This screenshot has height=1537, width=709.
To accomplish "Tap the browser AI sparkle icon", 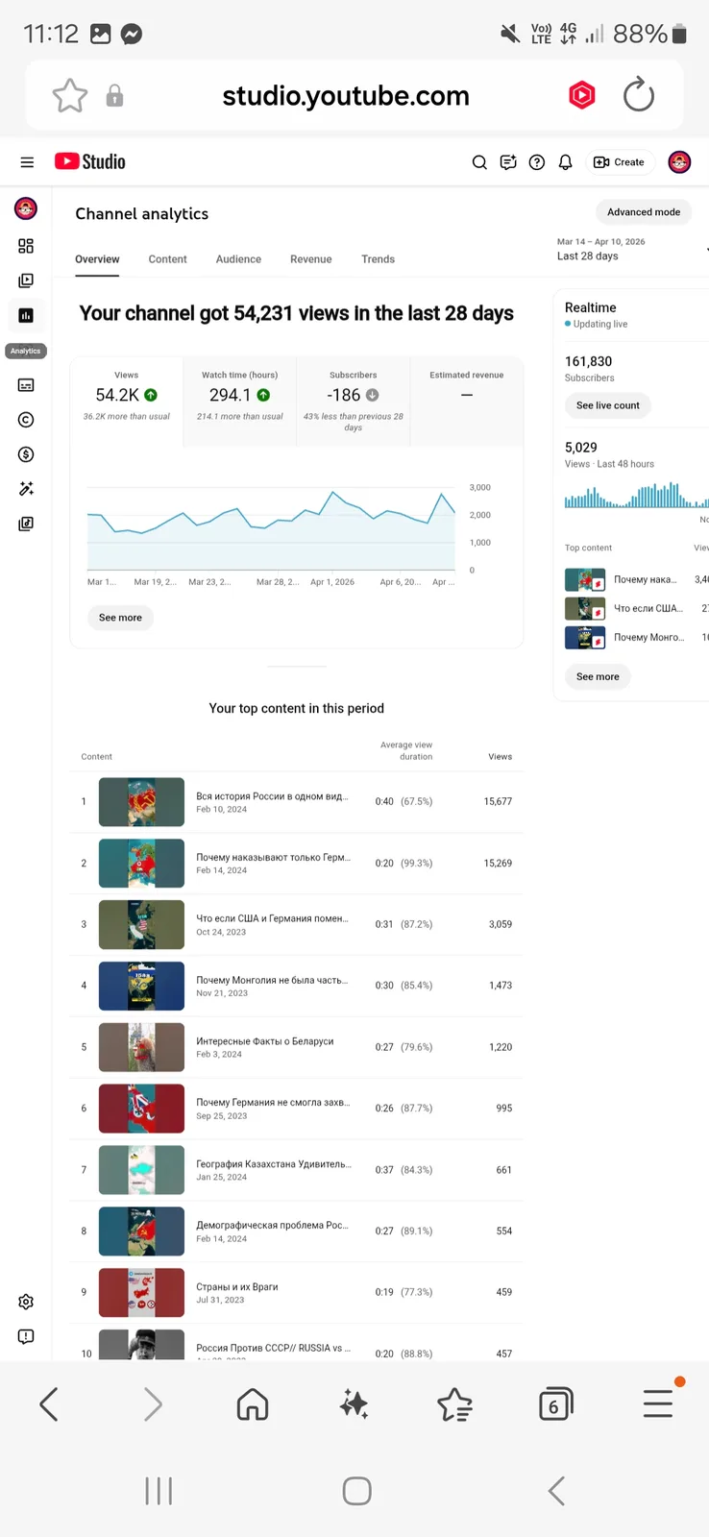I will coord(354,1404).
